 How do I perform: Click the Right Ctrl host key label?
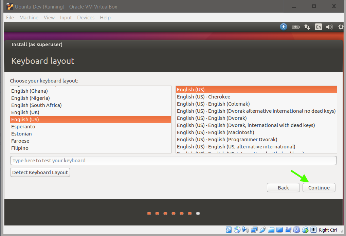pyautogui.click(x=328, y=230)
